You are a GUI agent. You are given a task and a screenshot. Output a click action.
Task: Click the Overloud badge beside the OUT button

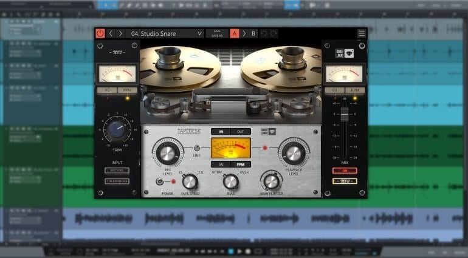(x=268, y=132)
